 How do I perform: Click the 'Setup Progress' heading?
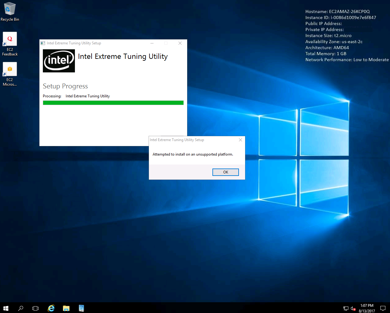tap(65, 86)
